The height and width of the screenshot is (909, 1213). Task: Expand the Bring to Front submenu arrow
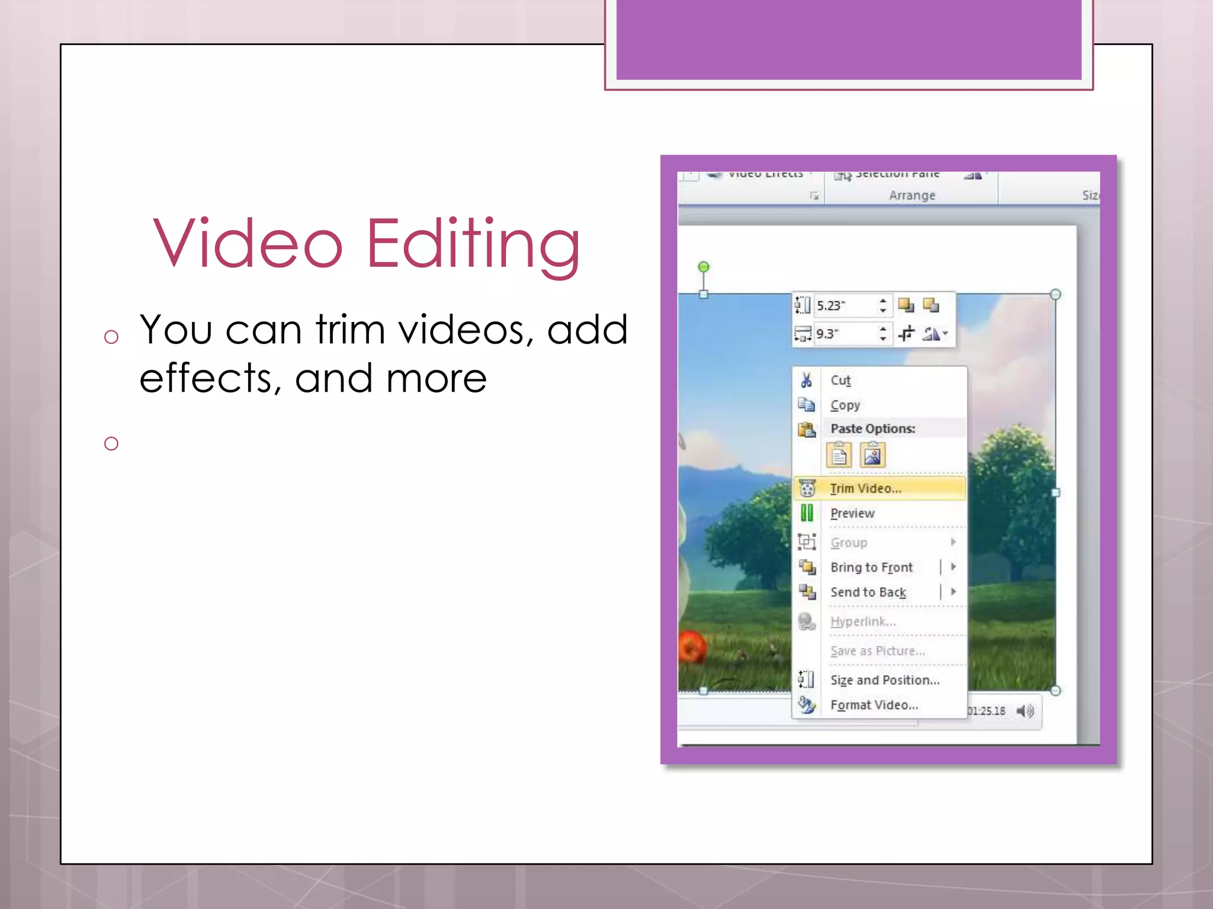[953, 567]
